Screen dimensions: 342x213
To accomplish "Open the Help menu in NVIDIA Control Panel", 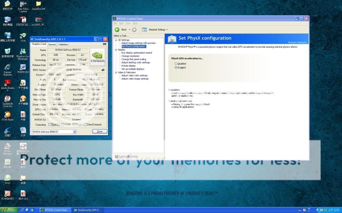I will pyautogui.click(x=135, y=24).
